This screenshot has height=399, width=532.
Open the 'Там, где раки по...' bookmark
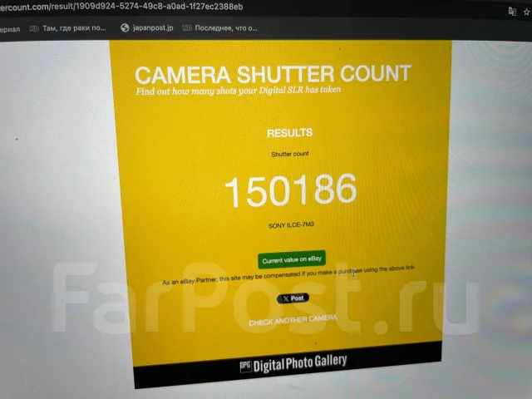pos(68,28)
